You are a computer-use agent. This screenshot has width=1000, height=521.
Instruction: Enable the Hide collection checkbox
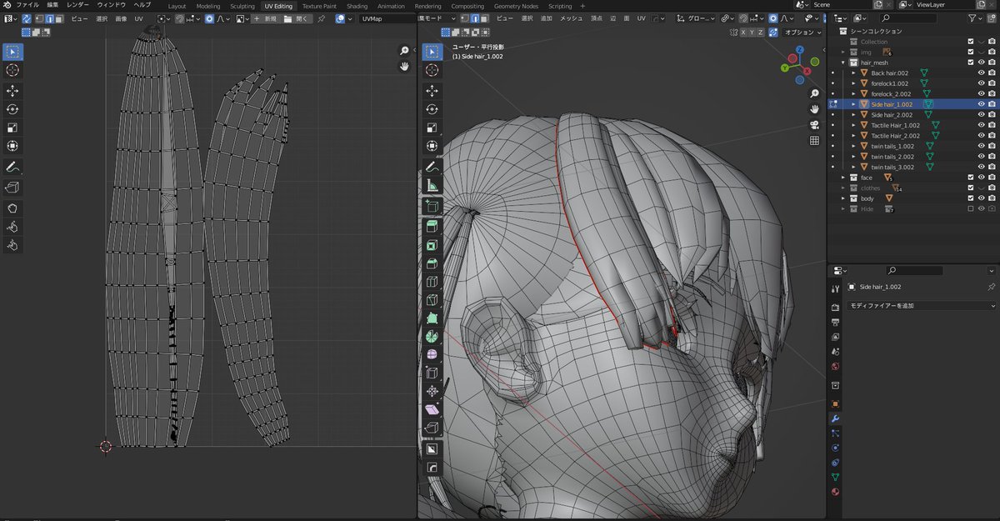click(970, 209)
